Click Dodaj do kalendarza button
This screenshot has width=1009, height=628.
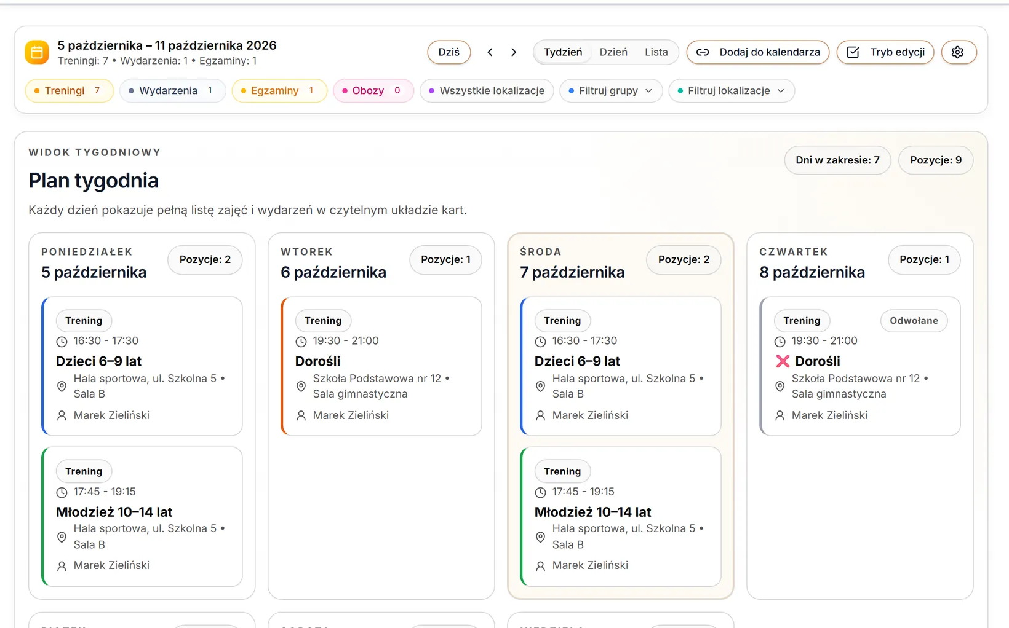click(758, 52)
